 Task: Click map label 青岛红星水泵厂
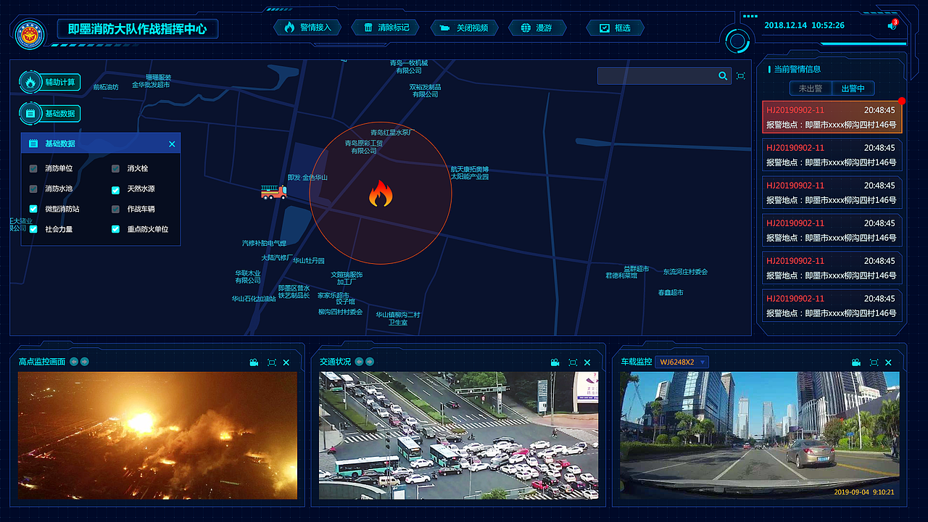[391, 133]
